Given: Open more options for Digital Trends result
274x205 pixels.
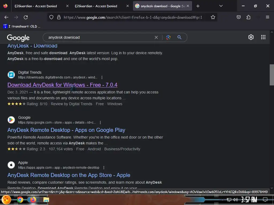Looking at the screenshot, I should pos(102,77).
